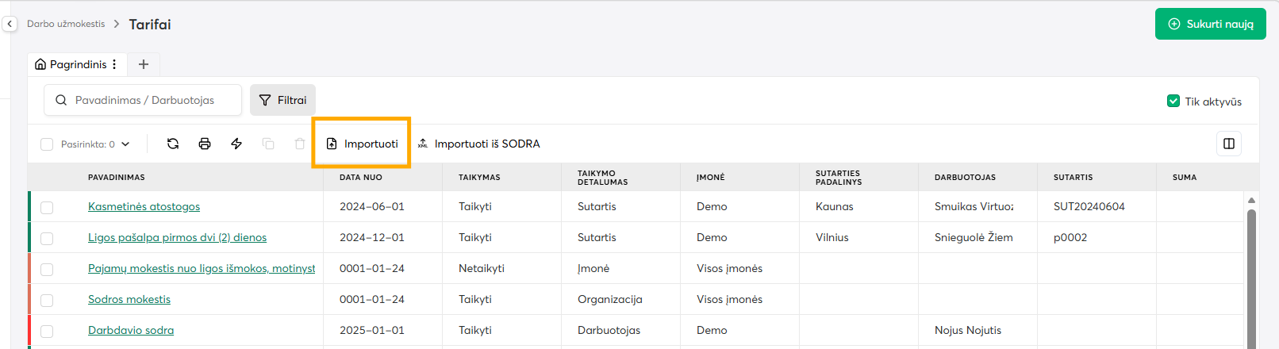Open the Sodros mokestis link
1279x349 pixels.
pyautogui.click(x=129, y=299)
